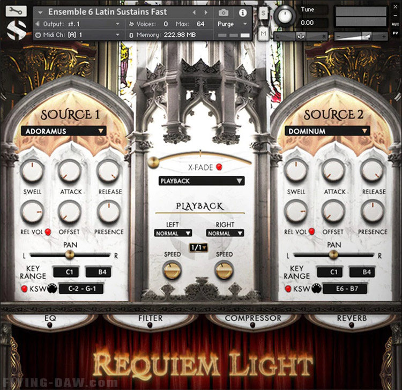Screen dimensions: 402x390
Task: Click Source 1 Offset knob
Action: pyautogui.click(x=69, y=212)
